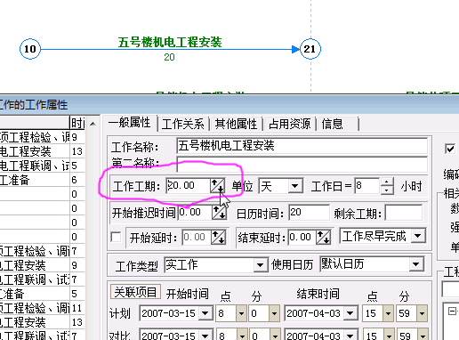The width and height of the screenshot is (459, 340).
Task: Switch to the 其他属性 tab
Action: click(236, 124)
